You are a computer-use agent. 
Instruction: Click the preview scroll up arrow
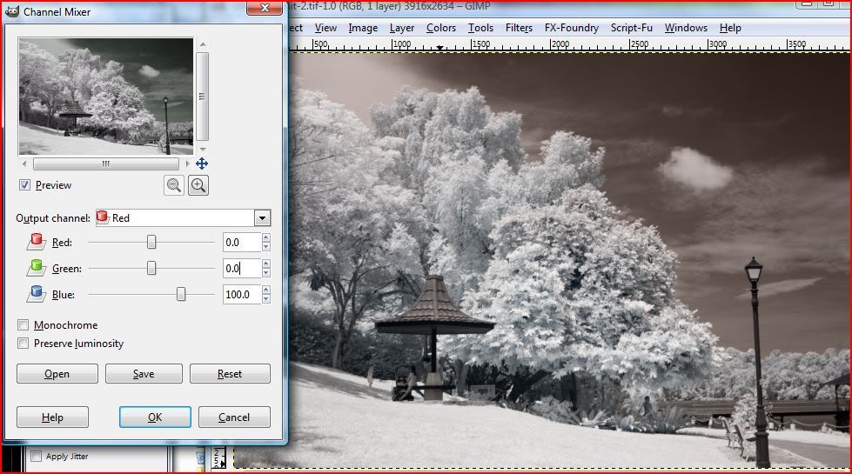[x=203, y=44]
